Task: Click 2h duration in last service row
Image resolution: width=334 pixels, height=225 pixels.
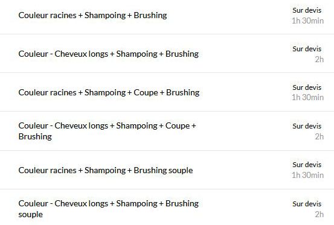Action: [x=320, y=214]
